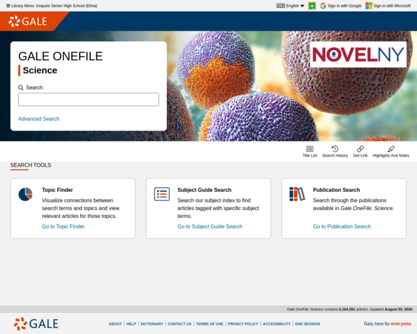Click the Subject Guide Search card title

click(204, 190)
